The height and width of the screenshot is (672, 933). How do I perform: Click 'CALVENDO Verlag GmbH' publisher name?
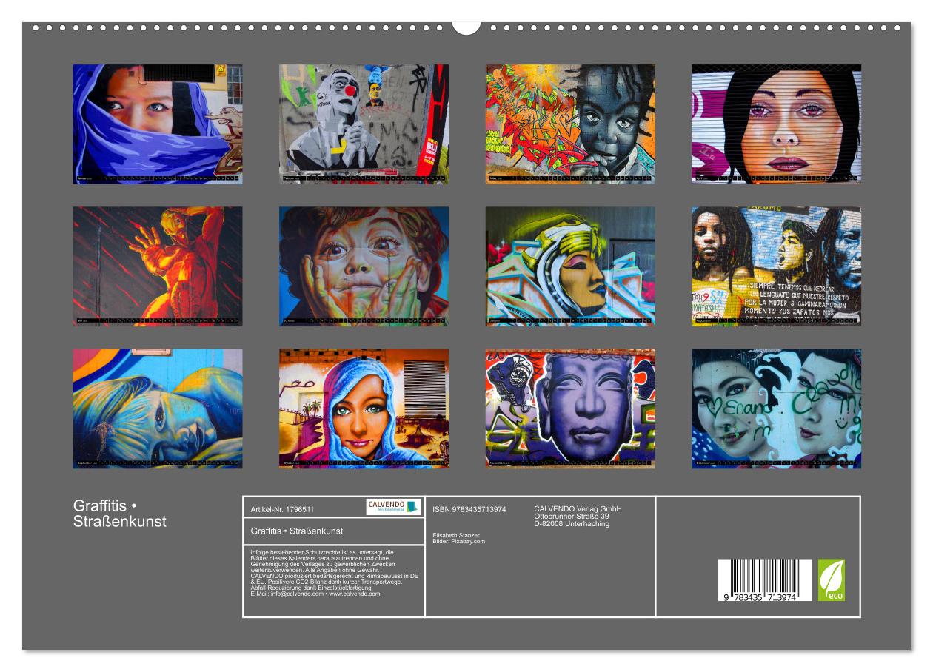click(578, 509)
